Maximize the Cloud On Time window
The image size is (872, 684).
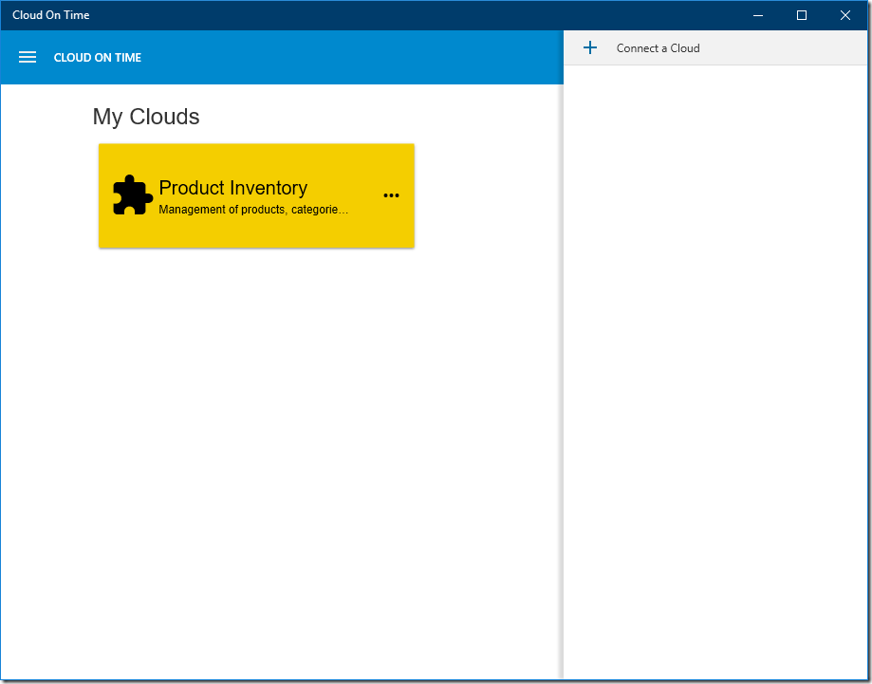802,15
